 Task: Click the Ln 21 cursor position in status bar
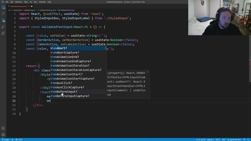(200, 139)
